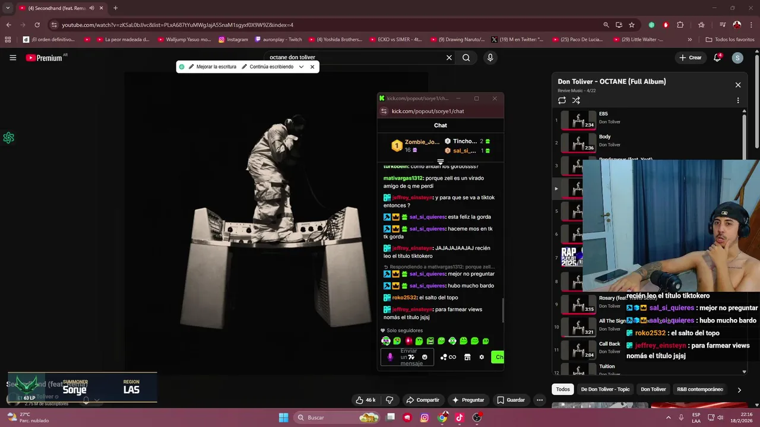Open Chrome three-dot menu

pos(750,25)
